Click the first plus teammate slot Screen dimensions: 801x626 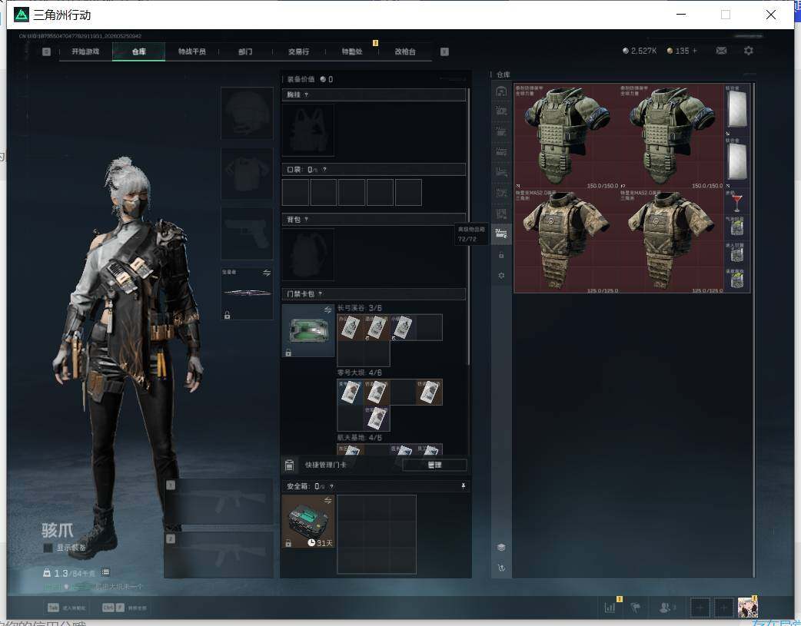(700, 608)
